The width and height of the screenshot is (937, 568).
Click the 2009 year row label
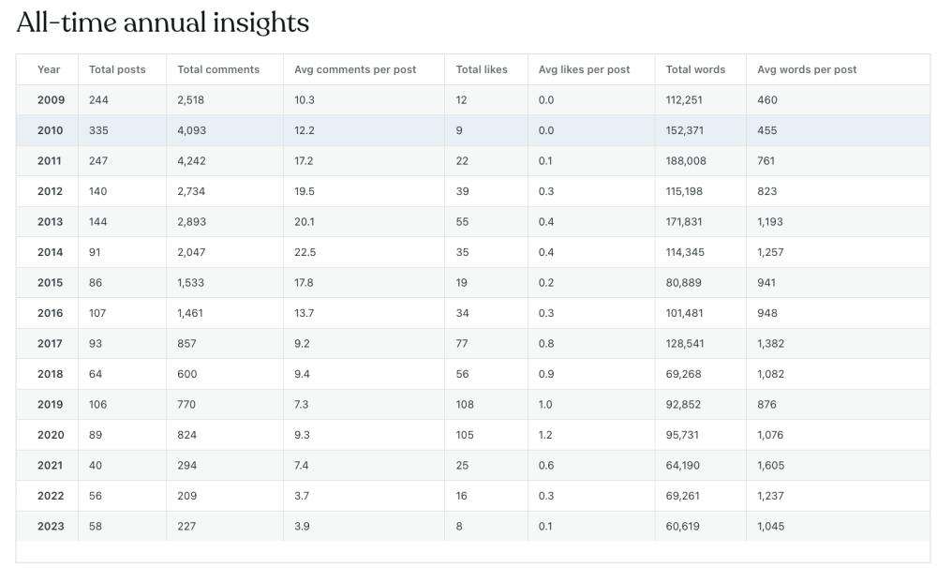pyautogui.click(x=51, y=100)
